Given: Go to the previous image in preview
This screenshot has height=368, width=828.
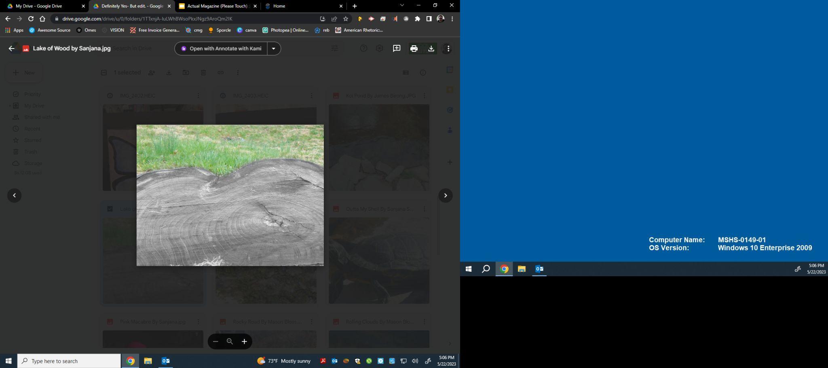Looking at the screenshot, I should pyautogui.click(x=15, y=195).
